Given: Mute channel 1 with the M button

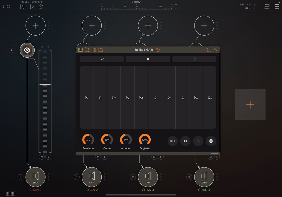Looking at the screenshot, I should point(42,157).
